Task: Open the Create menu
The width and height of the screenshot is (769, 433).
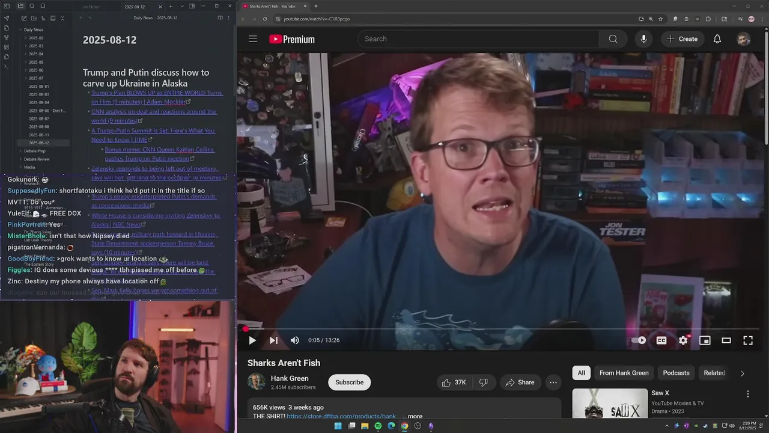Action: coord(682,39)
